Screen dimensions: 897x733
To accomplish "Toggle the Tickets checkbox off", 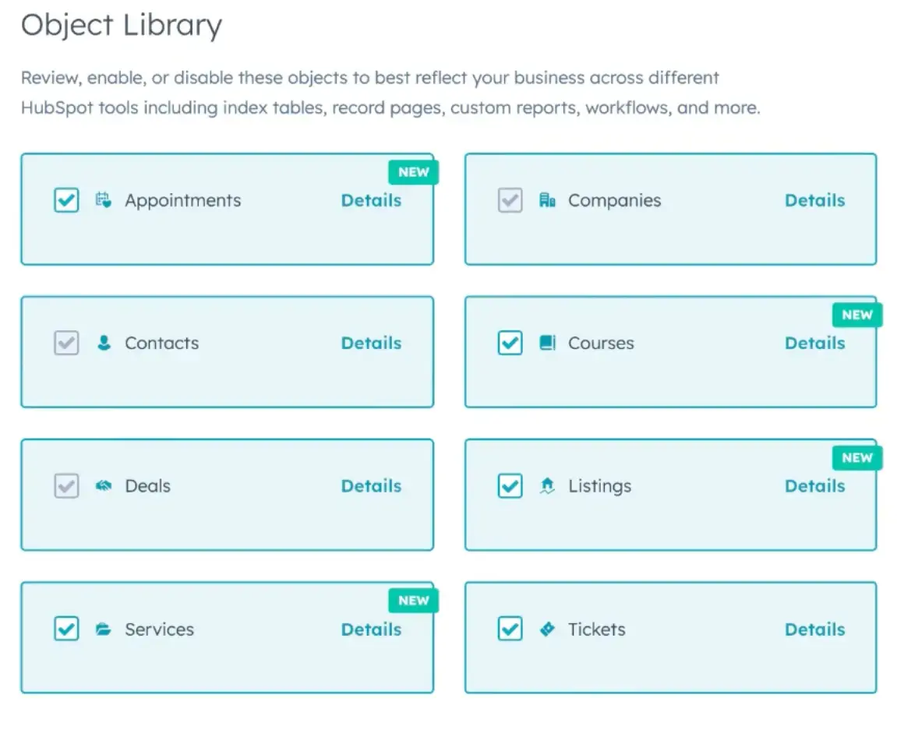I will pyautogui.click(x=510, y=629).
